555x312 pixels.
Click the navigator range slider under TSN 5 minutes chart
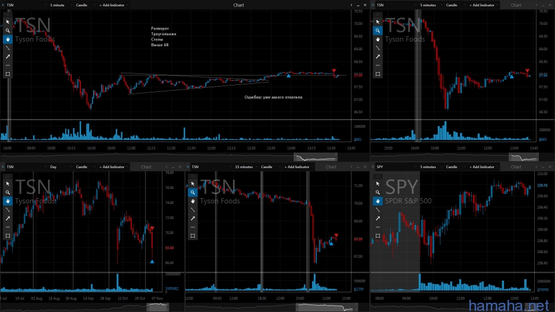pyautogui.click(x=524, y=157)
